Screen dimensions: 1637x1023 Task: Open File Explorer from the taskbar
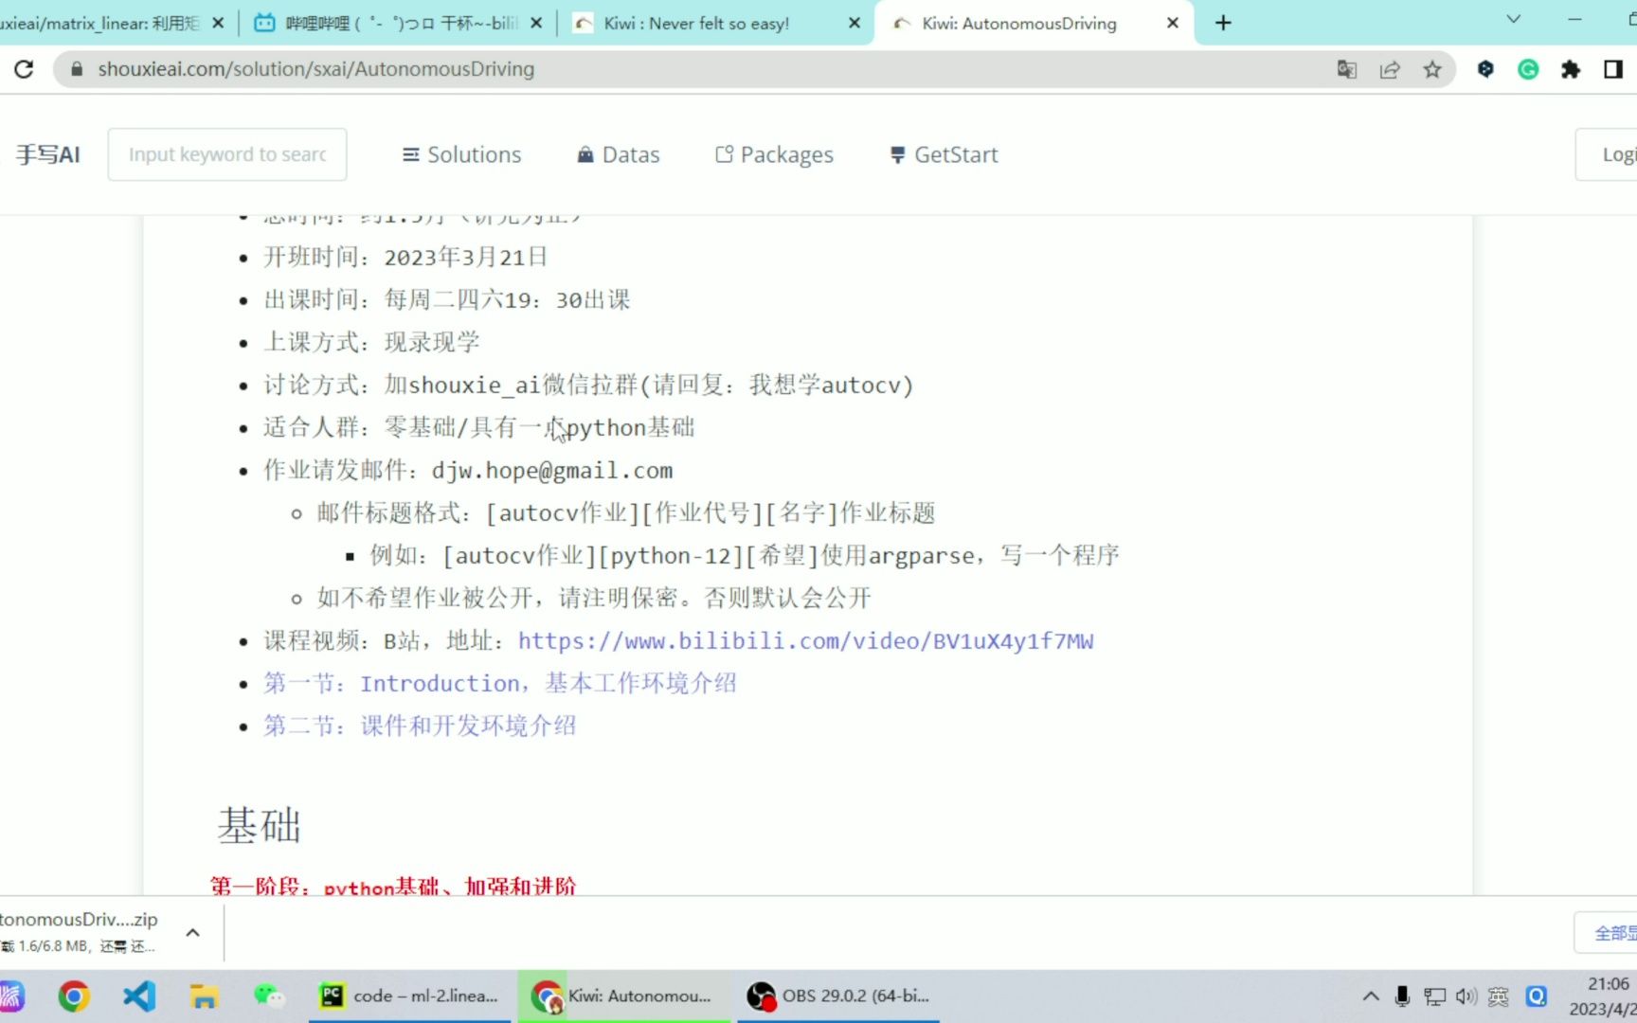(x=204, y=996)
